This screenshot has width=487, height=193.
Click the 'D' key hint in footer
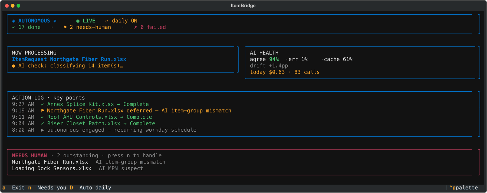coord(71,188)
